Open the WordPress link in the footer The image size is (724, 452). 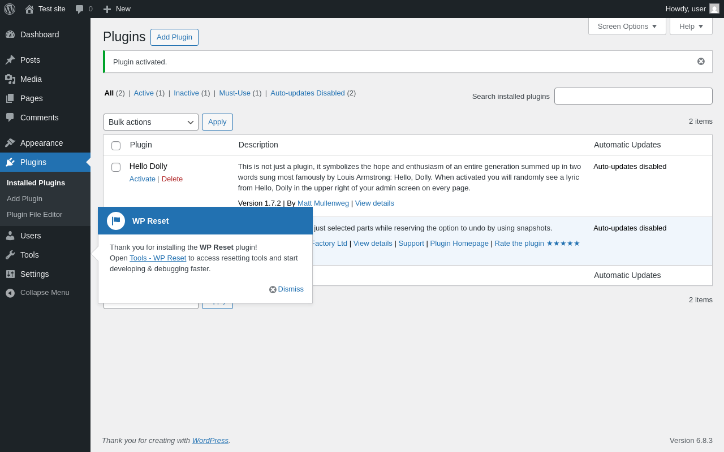210,441
